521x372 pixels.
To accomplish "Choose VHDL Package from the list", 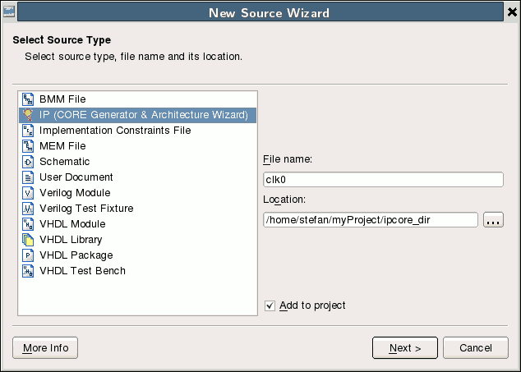I will pyautogui.click(x=76, y=255).
